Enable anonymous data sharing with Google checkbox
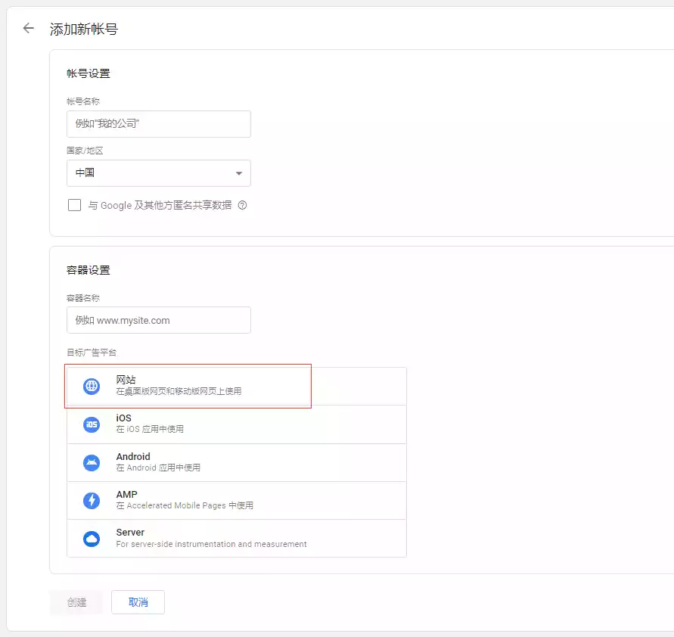 click(x=74, y=205)
